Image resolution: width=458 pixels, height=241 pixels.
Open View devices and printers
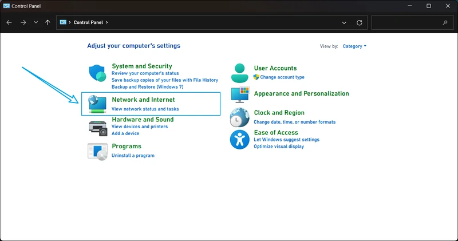(x=140, y=127)
